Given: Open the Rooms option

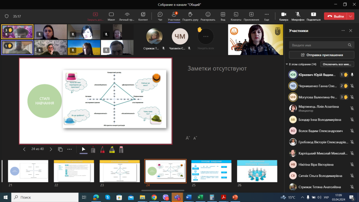Looking at the screenshot, I should tap(236, 16).
